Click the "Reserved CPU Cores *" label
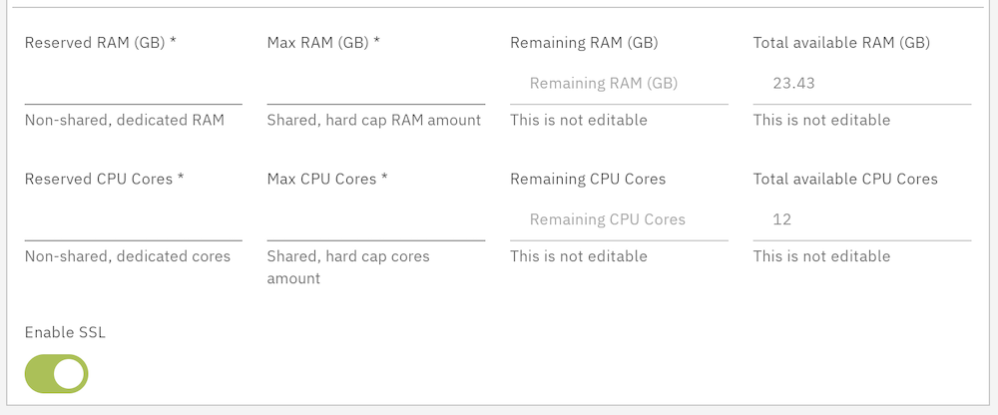 (104, 180)
